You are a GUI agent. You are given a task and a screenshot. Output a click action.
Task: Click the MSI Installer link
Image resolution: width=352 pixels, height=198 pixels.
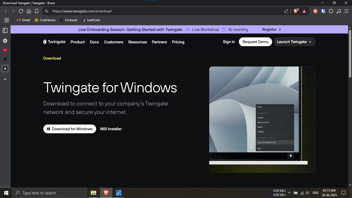pyautogui.click(x=111, y=129)
